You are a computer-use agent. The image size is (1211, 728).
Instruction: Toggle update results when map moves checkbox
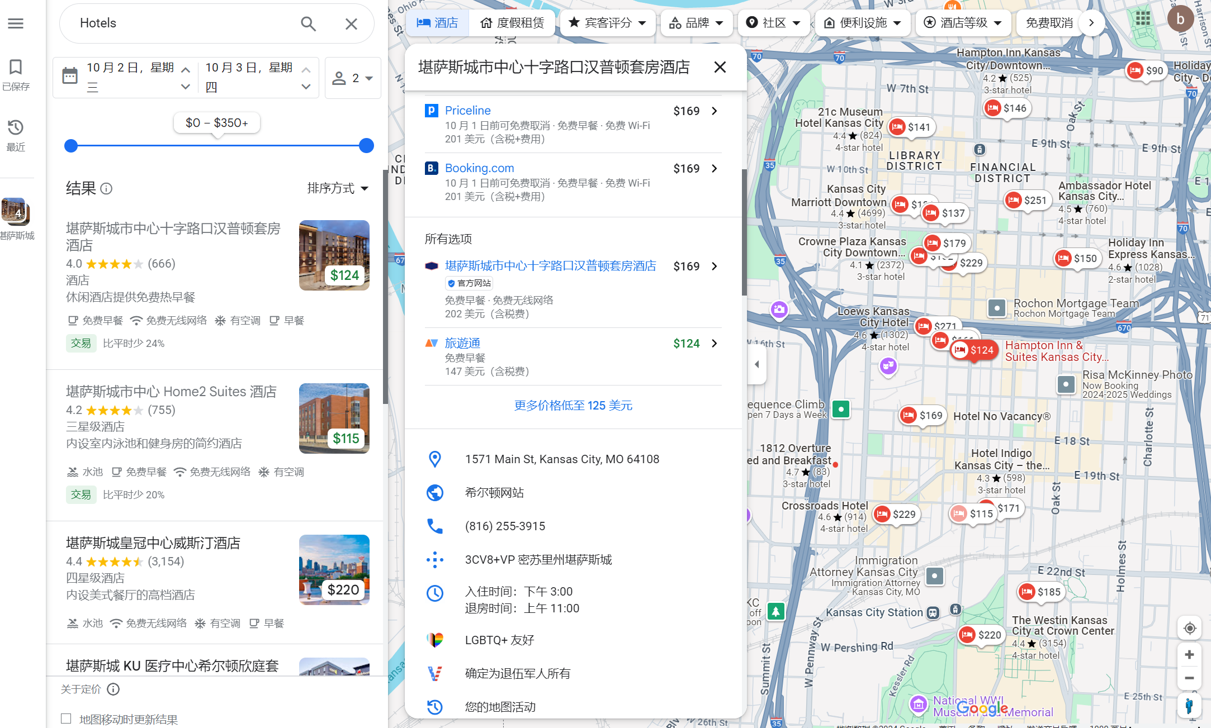point(66,719)
